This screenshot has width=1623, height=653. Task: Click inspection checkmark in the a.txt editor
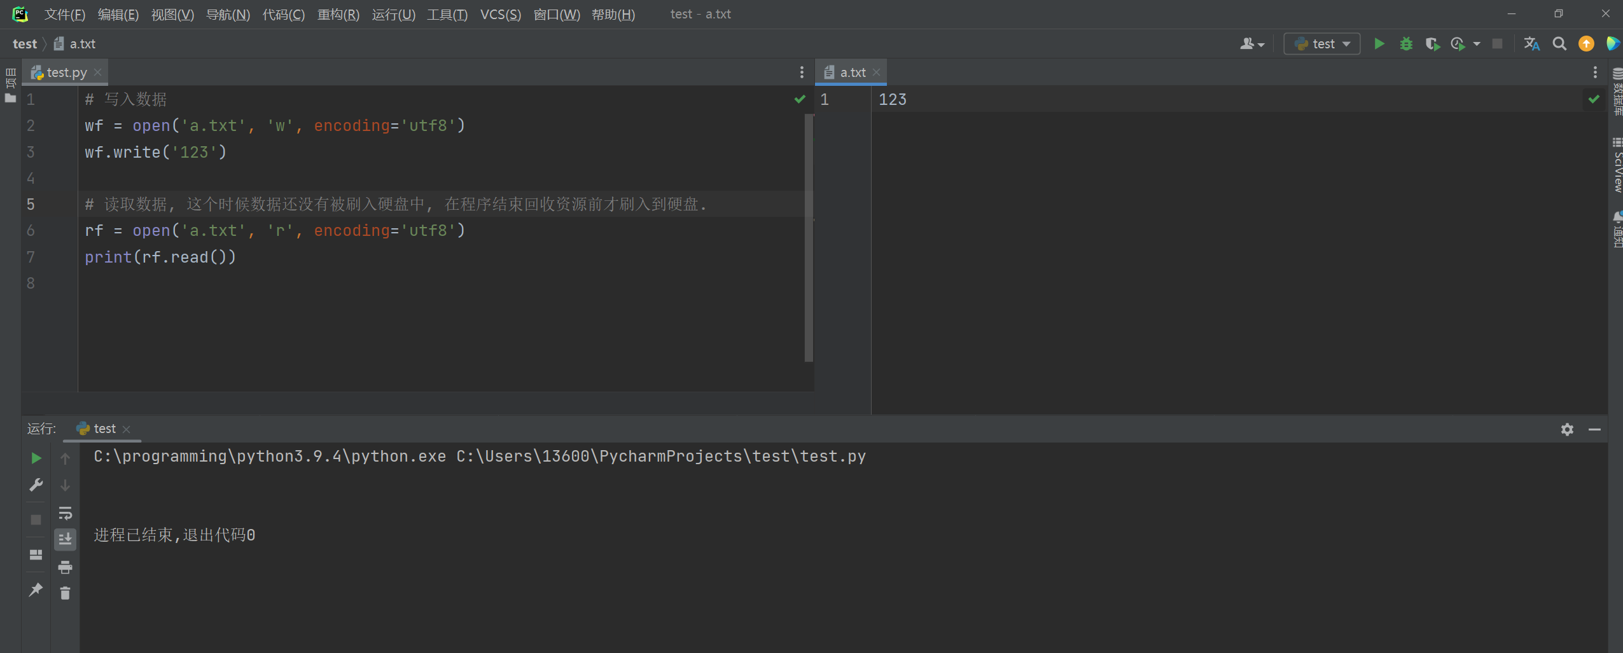point(1594,99)
